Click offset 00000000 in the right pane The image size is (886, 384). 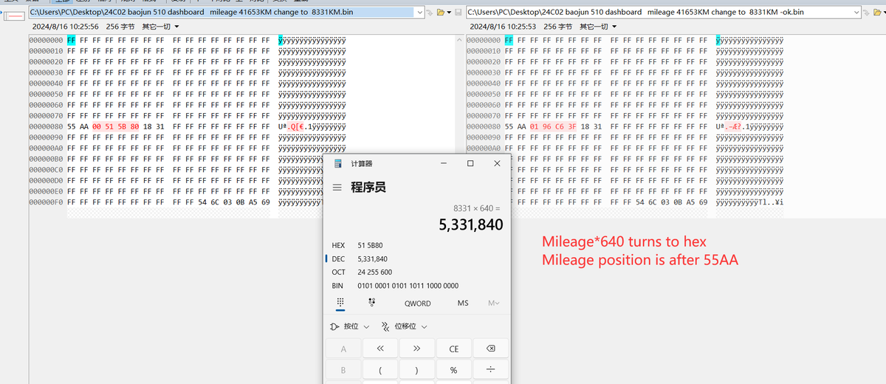tap(484, 40)
